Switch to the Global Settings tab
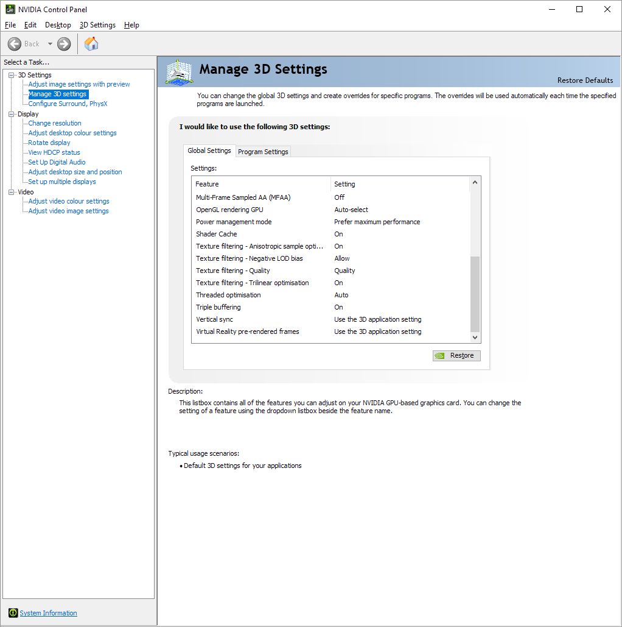The width and height of the screenshot is (622, 627). click(x=209, y=151)
